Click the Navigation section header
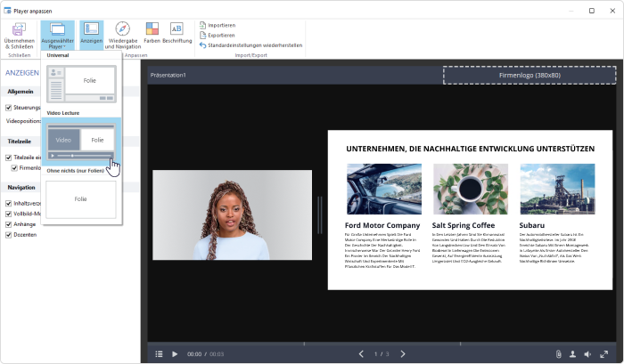624x364 pixels. (x=21, y=188)
